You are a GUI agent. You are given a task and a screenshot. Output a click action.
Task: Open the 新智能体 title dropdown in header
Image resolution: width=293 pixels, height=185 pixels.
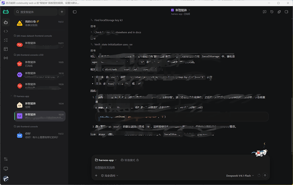click(x=181, y=10)
